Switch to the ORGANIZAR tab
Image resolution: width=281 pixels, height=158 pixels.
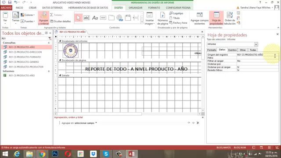coord(136,8)
